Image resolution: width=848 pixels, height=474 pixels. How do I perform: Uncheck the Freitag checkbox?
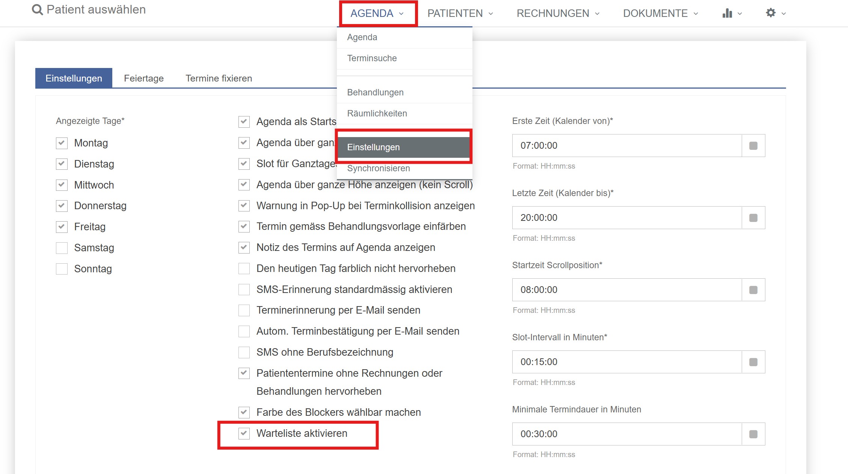tap(62, 227)
